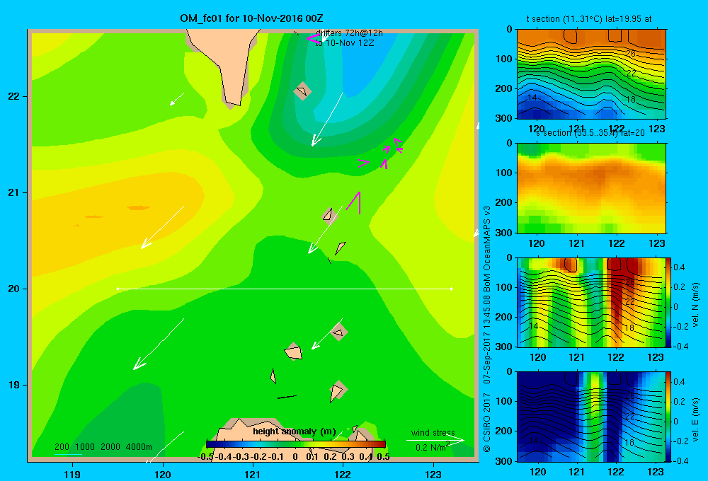Screen dimensions: 708x481
Task: Click the 'to 10-Nov 12Z' text
Action: 345,43
